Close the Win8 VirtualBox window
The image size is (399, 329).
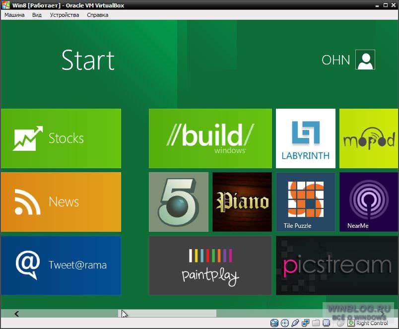(394, 5)
